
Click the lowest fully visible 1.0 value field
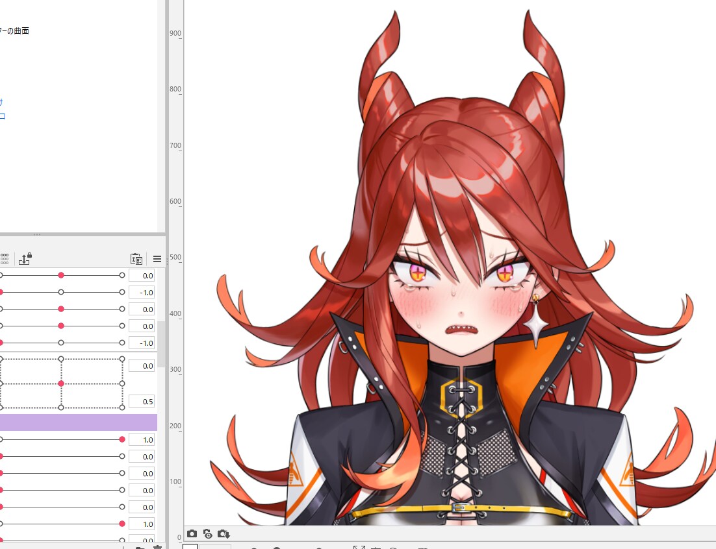click(142, 524)
